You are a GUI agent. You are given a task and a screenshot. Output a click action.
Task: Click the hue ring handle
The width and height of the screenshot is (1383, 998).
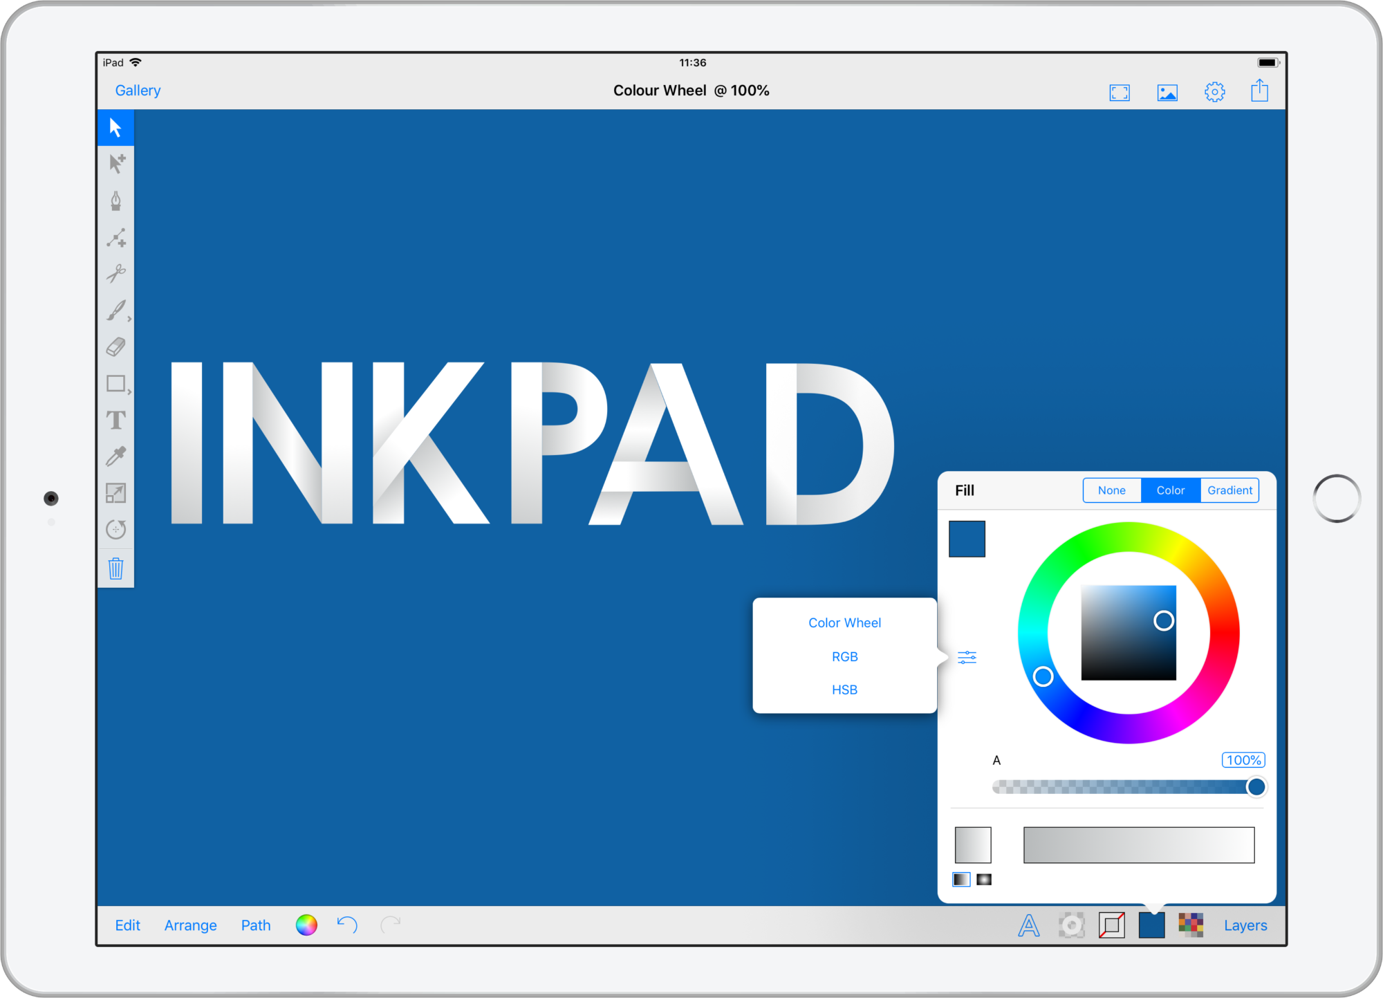(1043, 676)
